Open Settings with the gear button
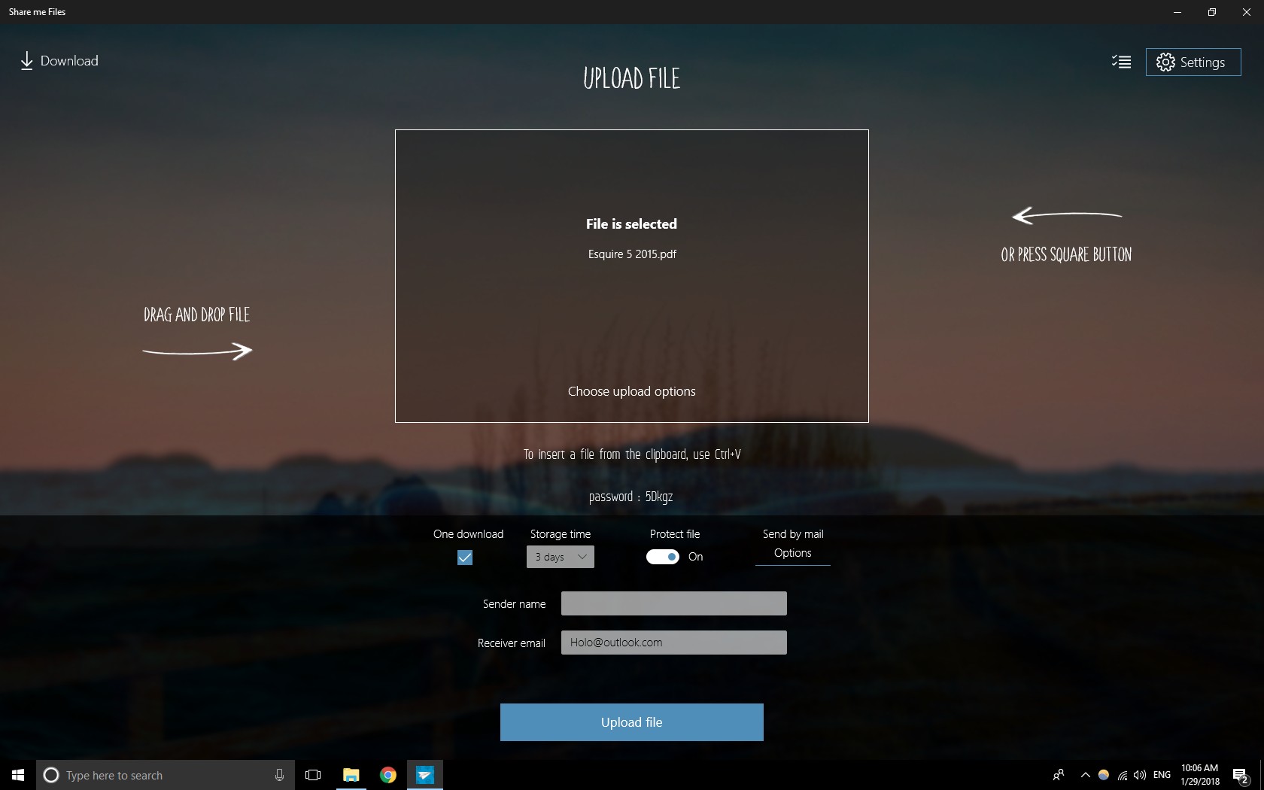 [1193, 62]
